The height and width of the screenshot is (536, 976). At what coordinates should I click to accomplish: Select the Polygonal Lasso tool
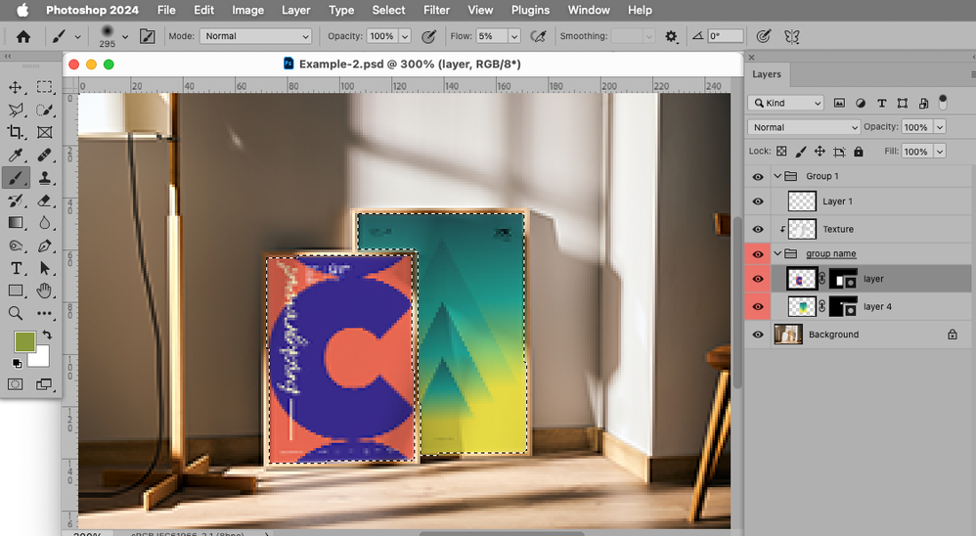point(16,111)
